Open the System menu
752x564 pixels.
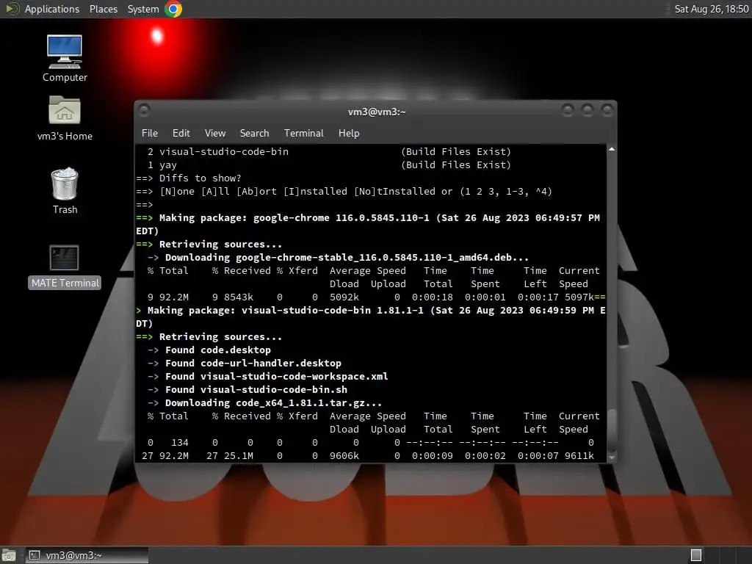(x=143, y=9)
